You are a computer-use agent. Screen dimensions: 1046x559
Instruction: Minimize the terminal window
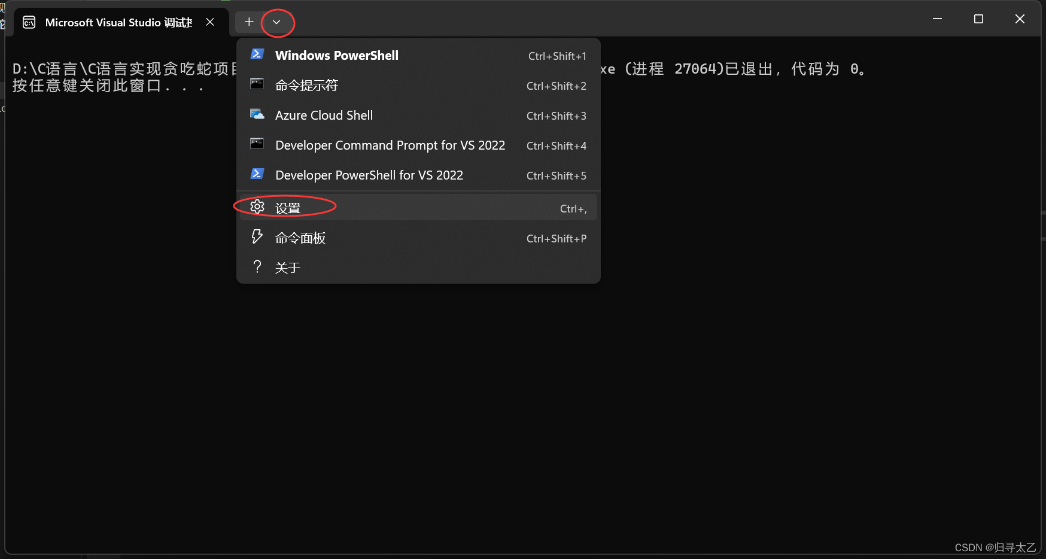pyautogui.click(x=937, y=19)
